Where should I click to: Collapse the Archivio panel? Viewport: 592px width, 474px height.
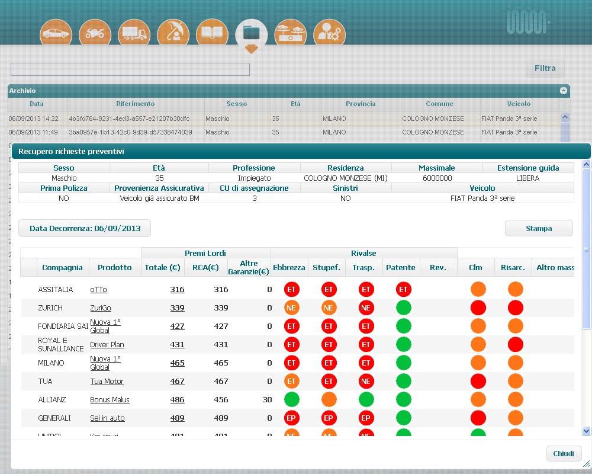[x=564, y=91]
